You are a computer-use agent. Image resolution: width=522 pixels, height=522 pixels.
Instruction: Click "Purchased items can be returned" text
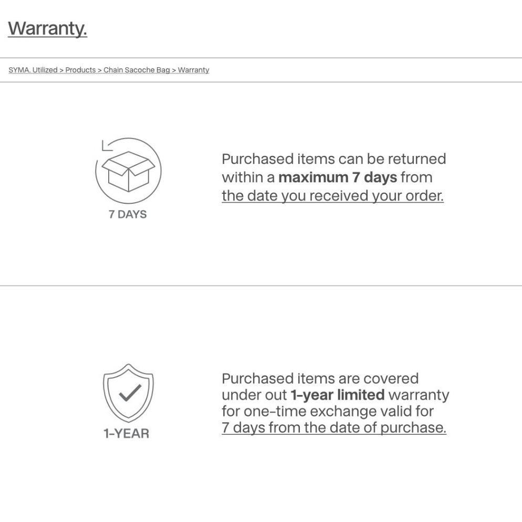click(x=333, y=159)
